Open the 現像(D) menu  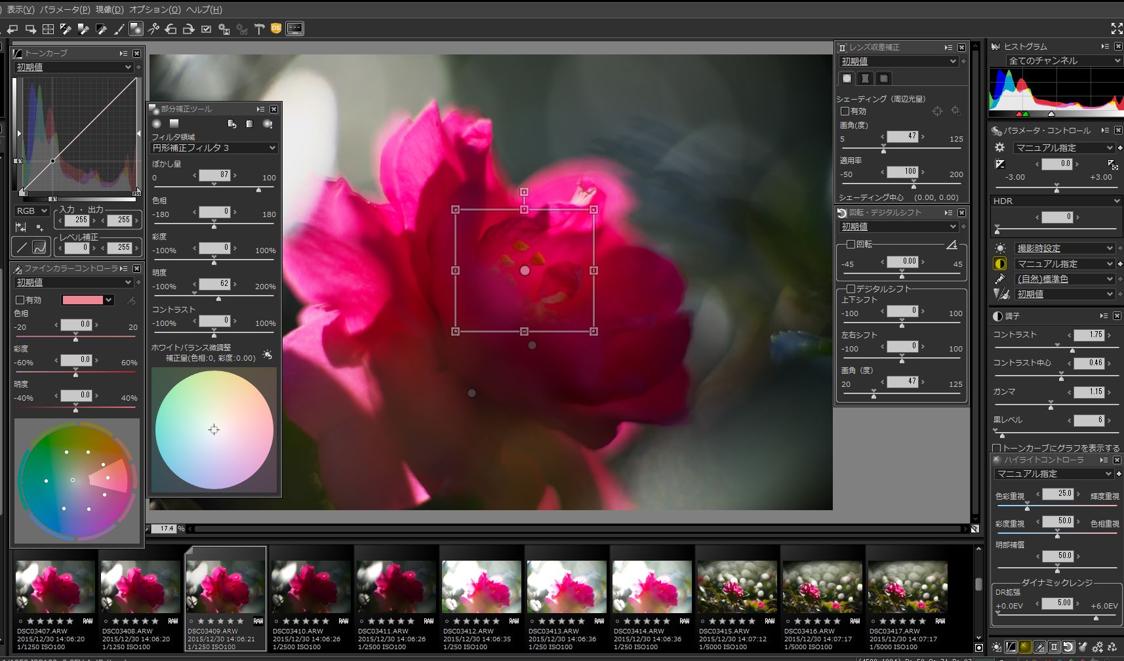point(110,10)
